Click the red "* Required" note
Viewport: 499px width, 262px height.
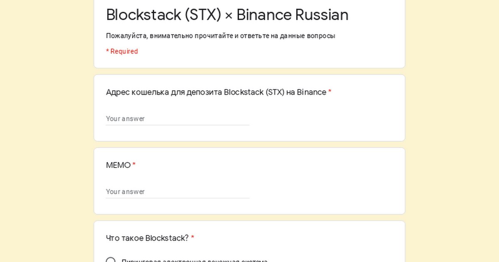pos(122,51)
